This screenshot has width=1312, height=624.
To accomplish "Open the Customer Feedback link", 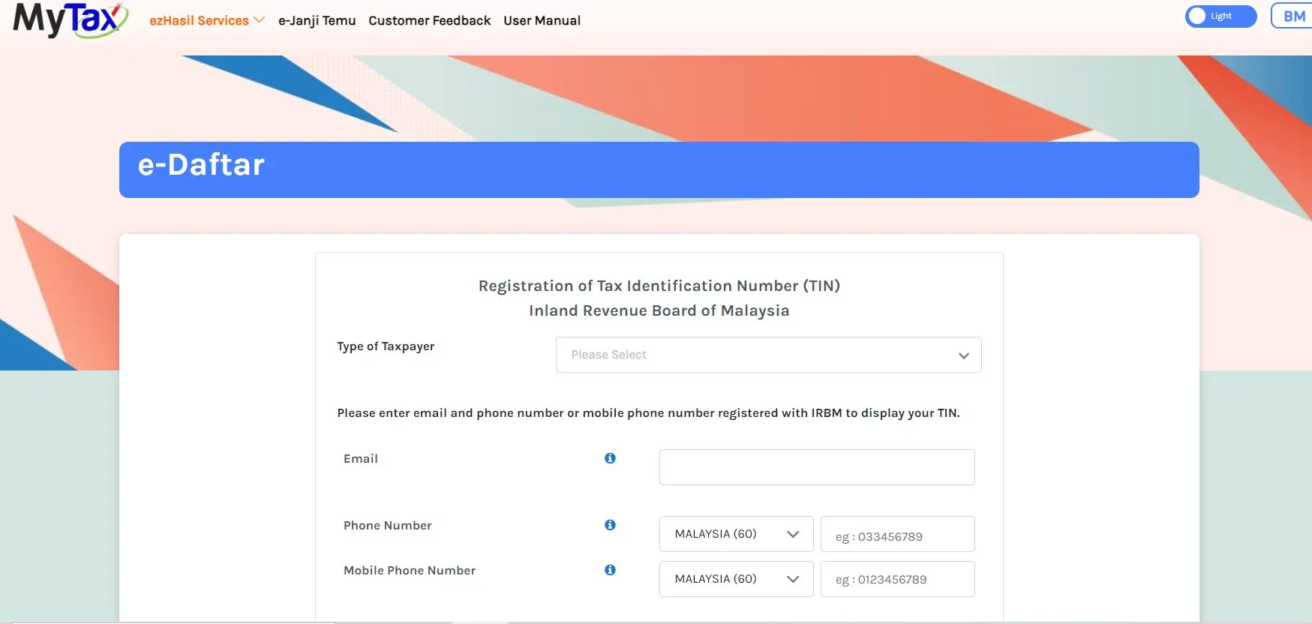I will [429, 20].
